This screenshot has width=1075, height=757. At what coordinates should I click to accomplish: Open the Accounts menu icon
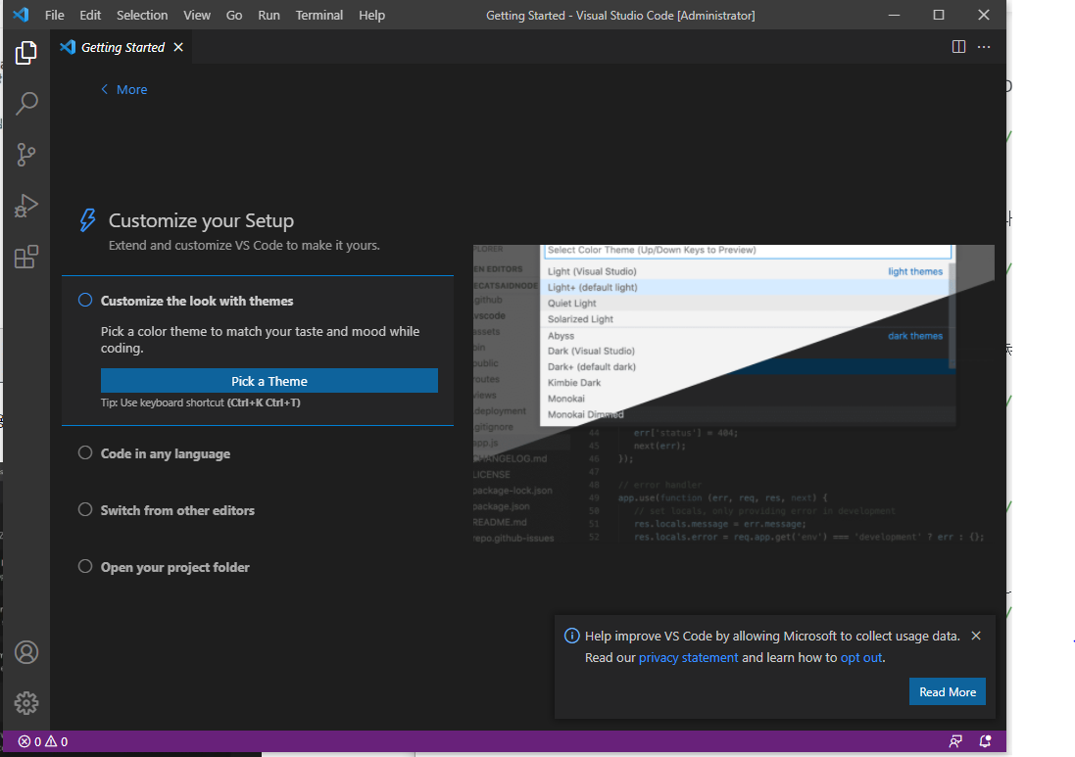[x=26, y=652]
